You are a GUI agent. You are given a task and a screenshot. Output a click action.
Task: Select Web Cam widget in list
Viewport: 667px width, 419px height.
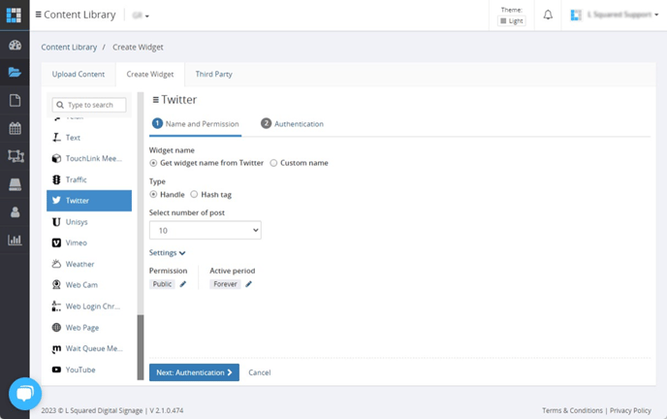coord(89,285)
